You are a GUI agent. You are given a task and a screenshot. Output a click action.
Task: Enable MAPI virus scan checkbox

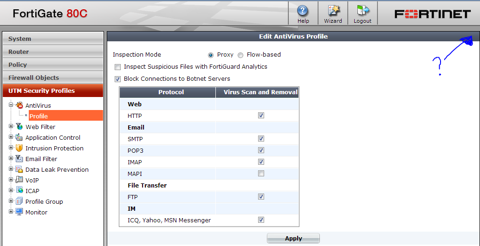coord(261,174)
